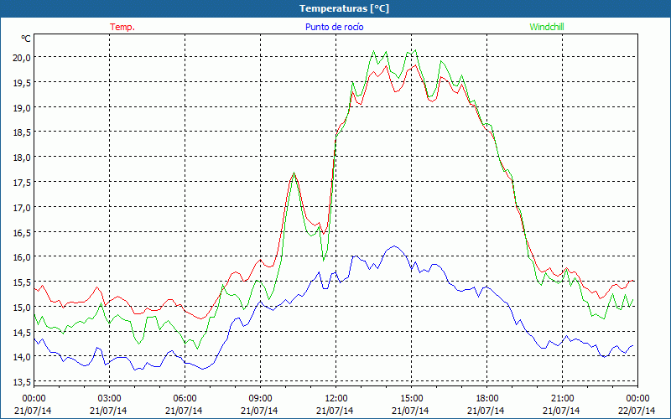Viewport: 671px width, 419px height.
Task: Click the 15,5 y-axis value
Action: [x=23, y=282]
